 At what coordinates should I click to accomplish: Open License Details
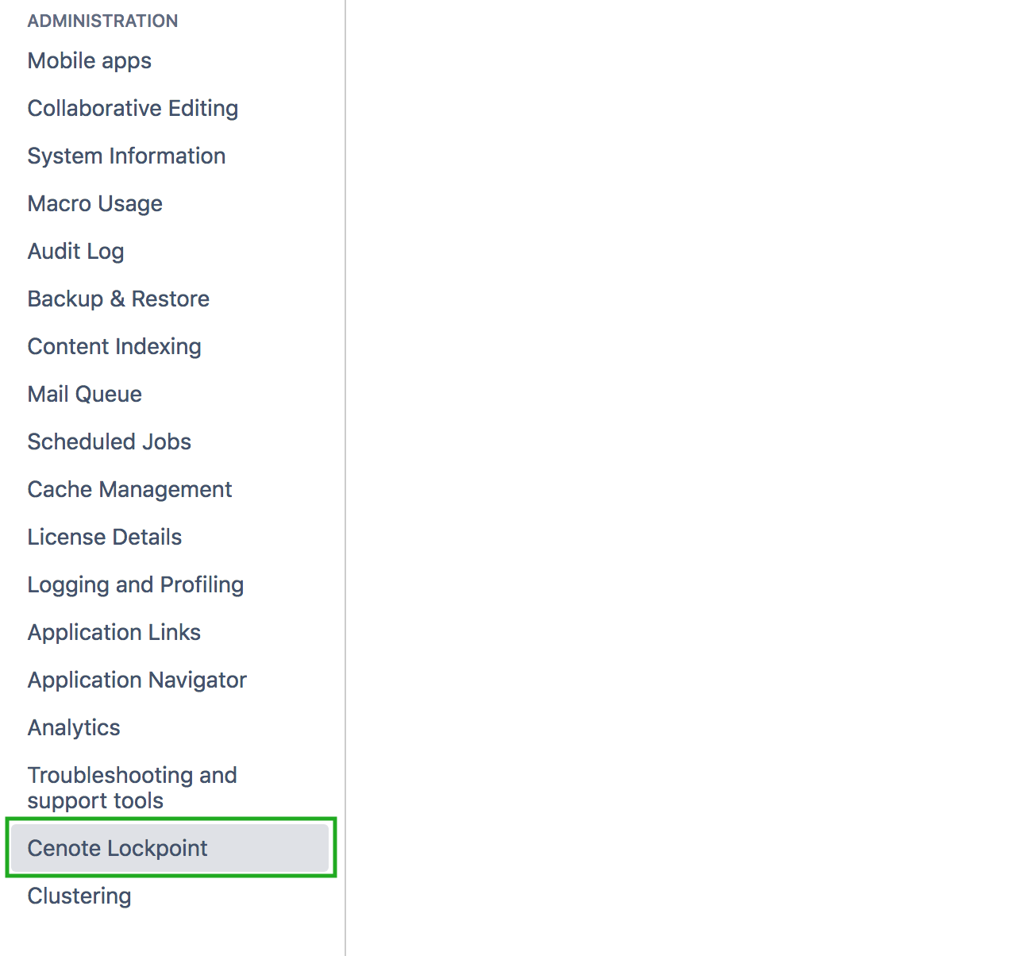[104, 538]
